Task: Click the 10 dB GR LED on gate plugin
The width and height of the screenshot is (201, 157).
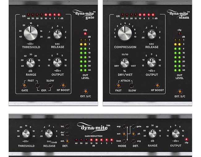Action: pyautogui.click(x=46, y=15)
